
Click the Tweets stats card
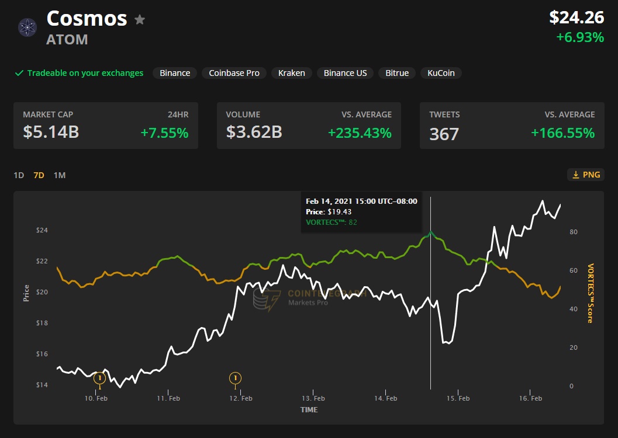[x=512, y=126]
